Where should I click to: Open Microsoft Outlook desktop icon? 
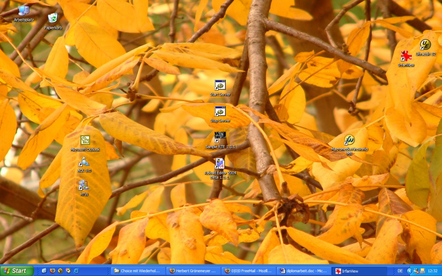click(85, 141)
